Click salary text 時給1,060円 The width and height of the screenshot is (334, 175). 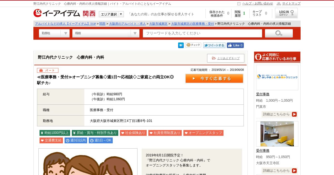tap(116, 99)
